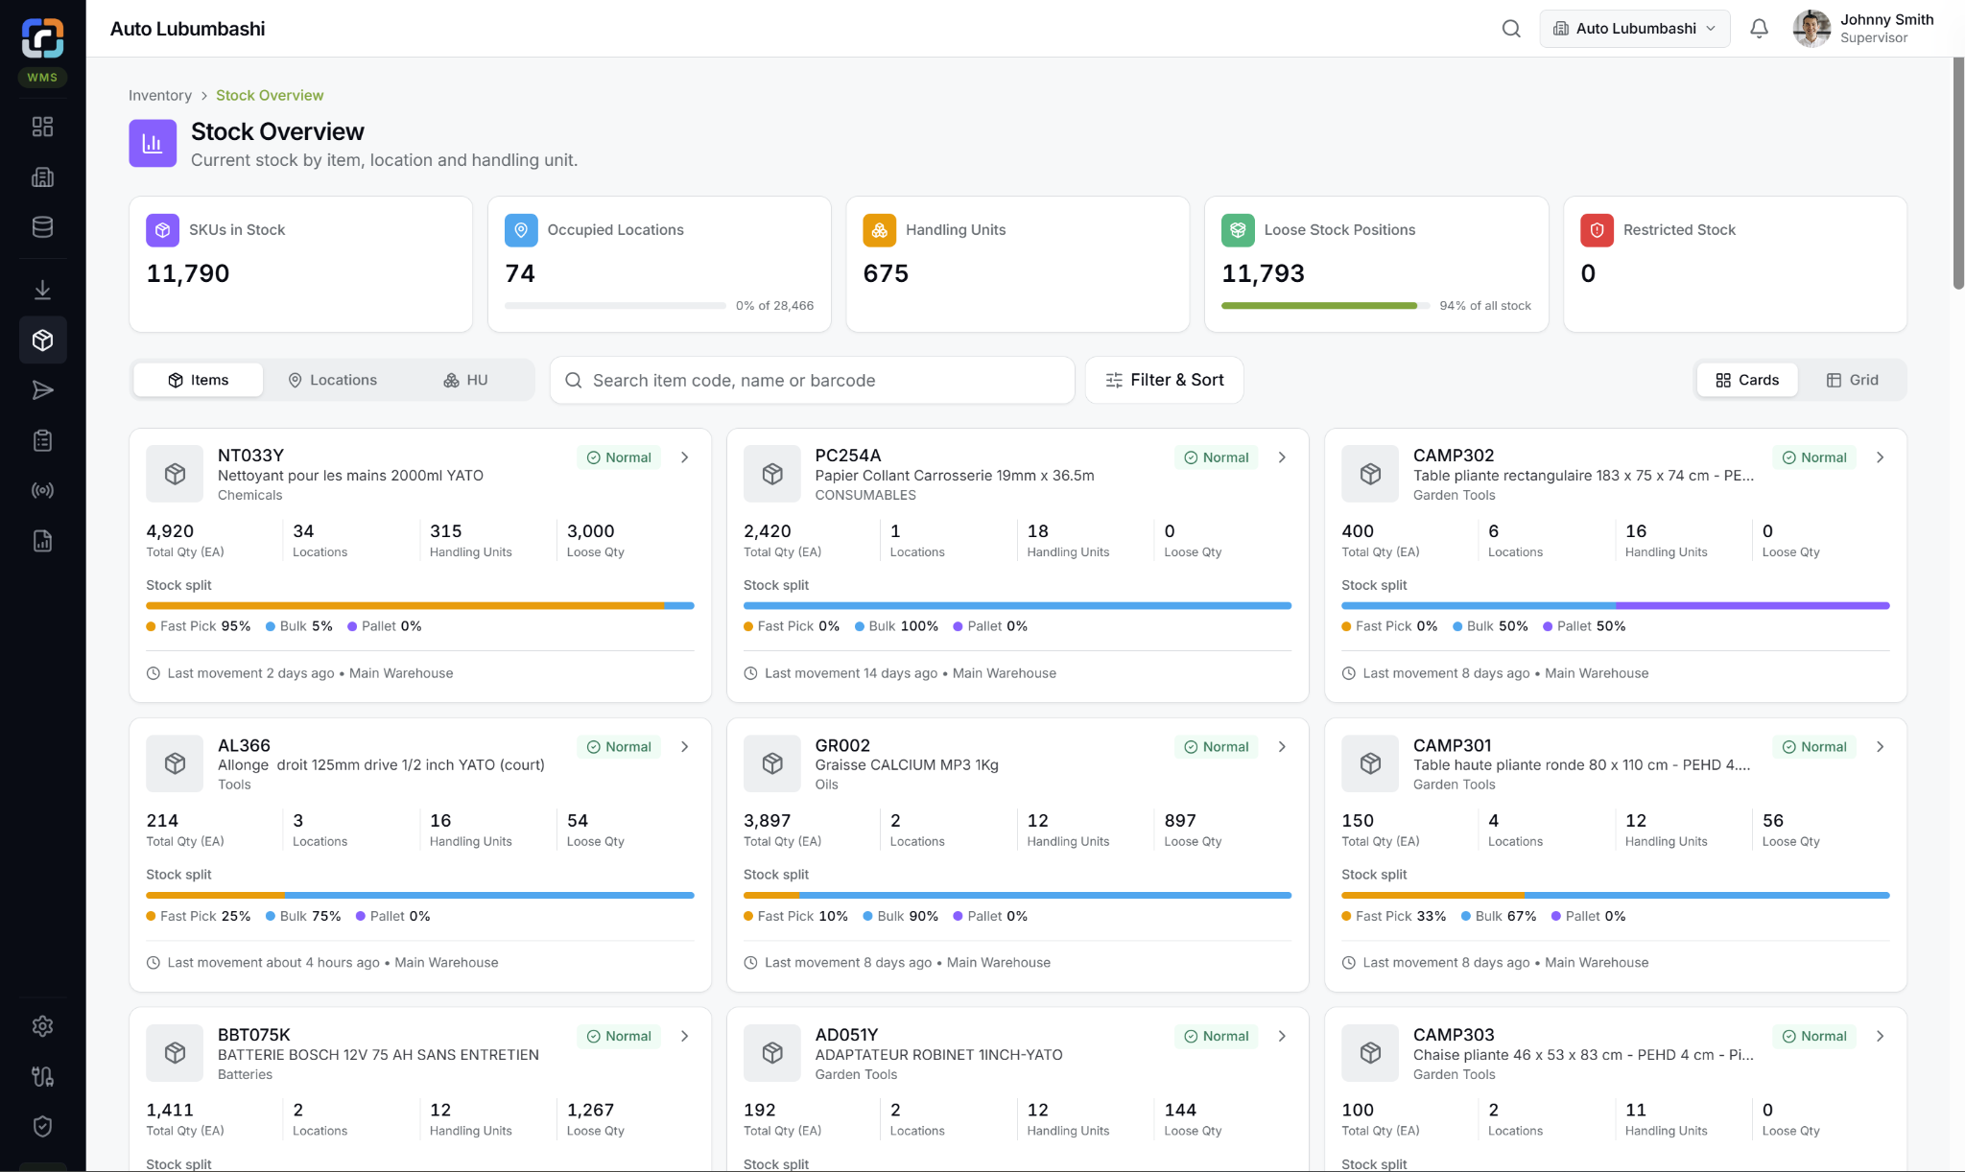Click the Stock Overview purple chart icon
Screen dimensions: 1965x1172
(x=153, y=143)
